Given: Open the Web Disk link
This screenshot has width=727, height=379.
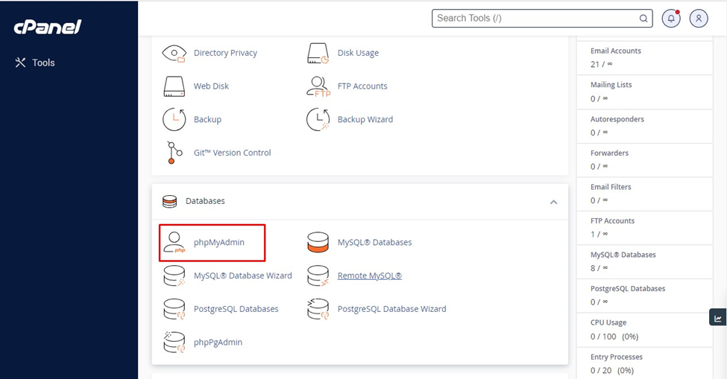Looking at the screenshot, I should pos(211,86).
